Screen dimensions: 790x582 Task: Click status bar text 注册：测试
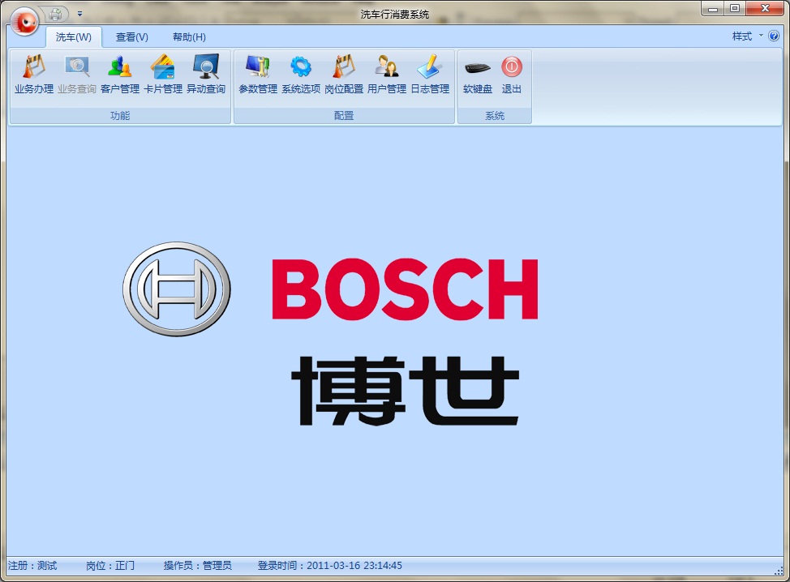pos(32,566)
